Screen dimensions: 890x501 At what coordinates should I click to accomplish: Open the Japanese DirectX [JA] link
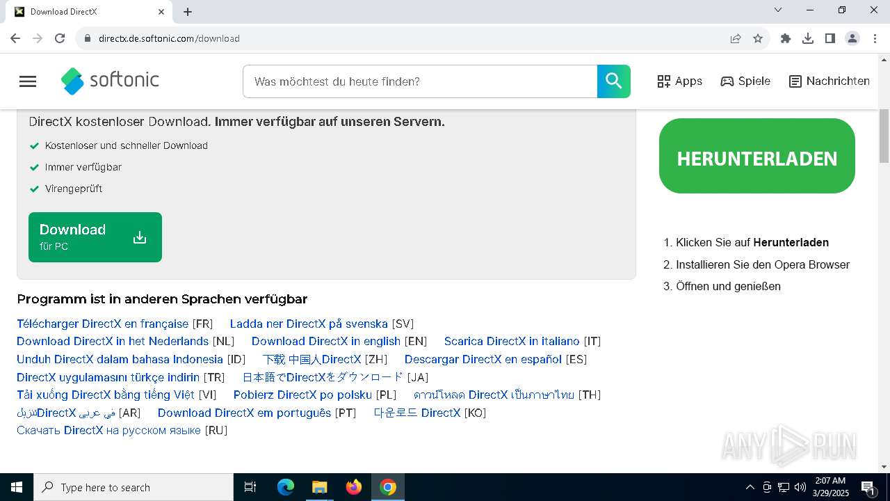pyautogui.click(x=323, y=377)
